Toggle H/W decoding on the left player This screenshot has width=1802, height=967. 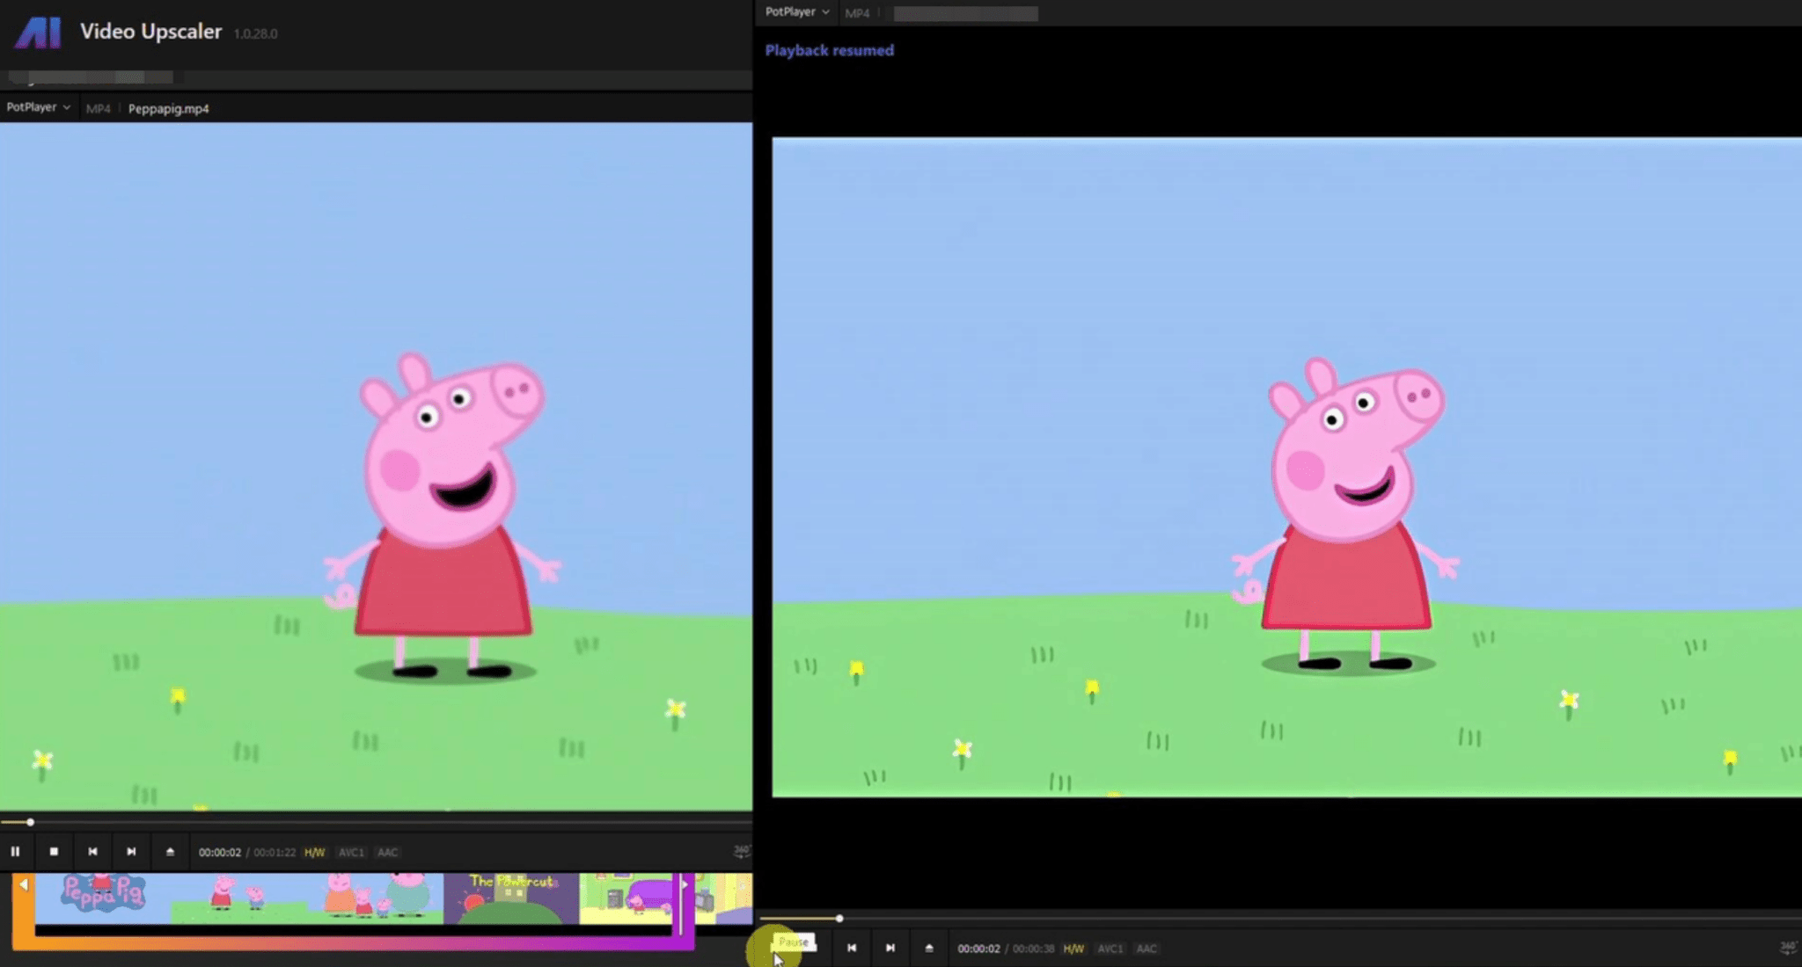click(x=314, y=852)
